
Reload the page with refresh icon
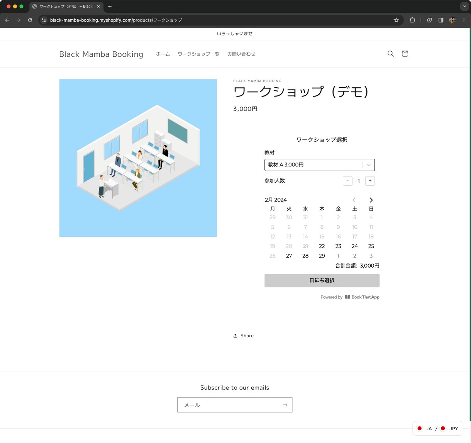click(x=30, y=20)
